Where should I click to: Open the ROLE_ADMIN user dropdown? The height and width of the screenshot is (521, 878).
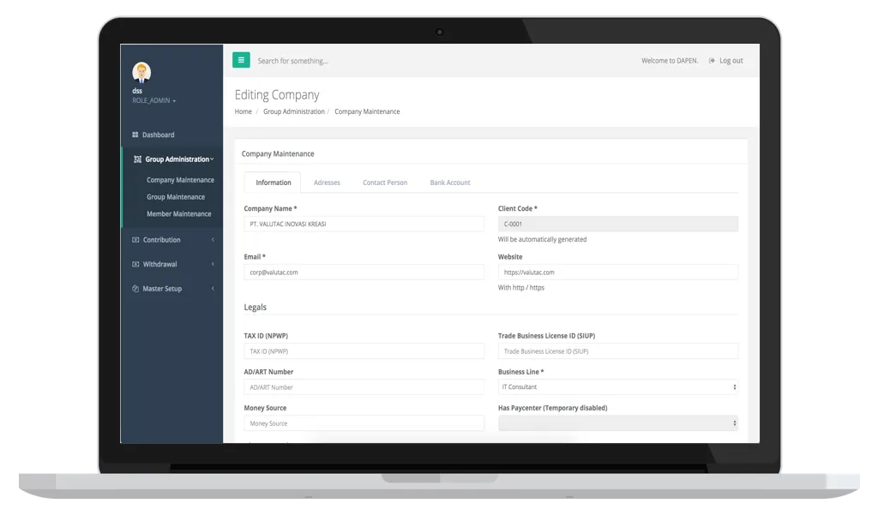pyautogui.click(x=154, y=101)
